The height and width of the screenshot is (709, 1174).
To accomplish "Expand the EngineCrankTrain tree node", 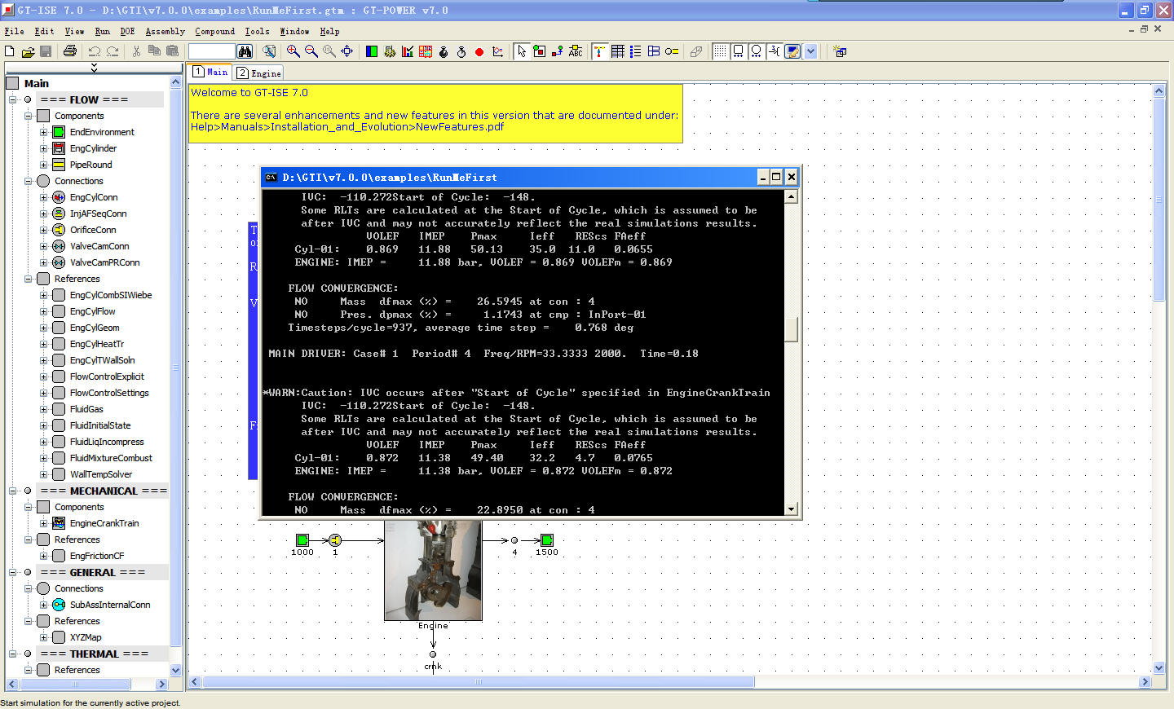I will pyautogui.click(x=43, y=523).
